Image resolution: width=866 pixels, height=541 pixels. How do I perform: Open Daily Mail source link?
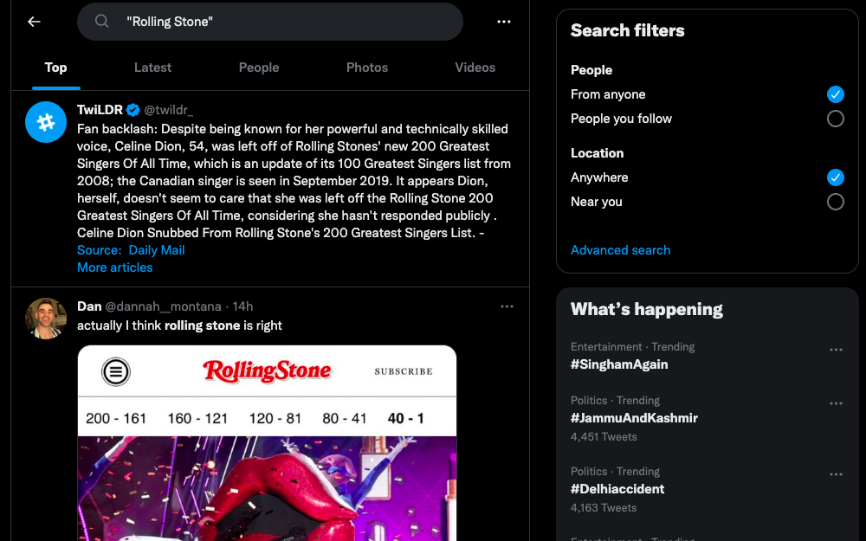(x=157, y=250)
